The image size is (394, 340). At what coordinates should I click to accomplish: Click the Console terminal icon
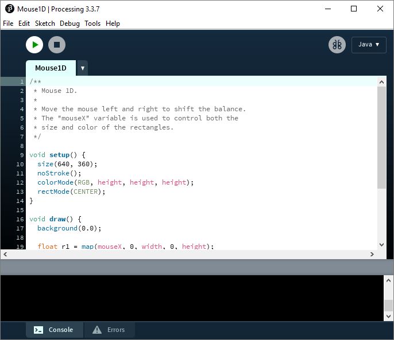(38, 330)
